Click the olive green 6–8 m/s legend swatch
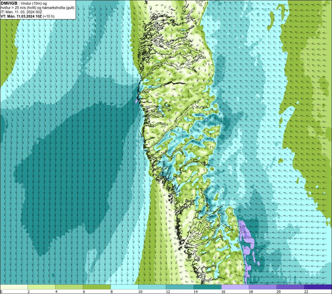 click(97, 287)
